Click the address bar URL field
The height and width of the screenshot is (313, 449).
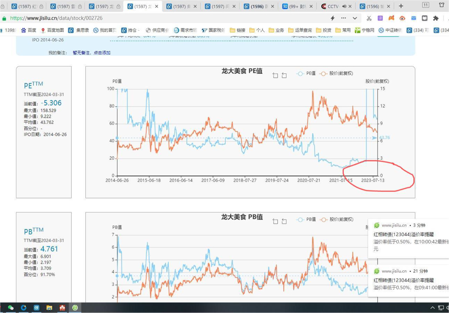[169, 18]
